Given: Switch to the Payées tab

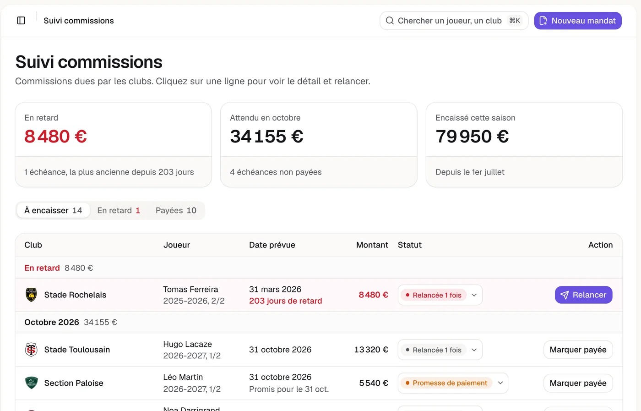Looking at the screenshot, I should (176, 210).
